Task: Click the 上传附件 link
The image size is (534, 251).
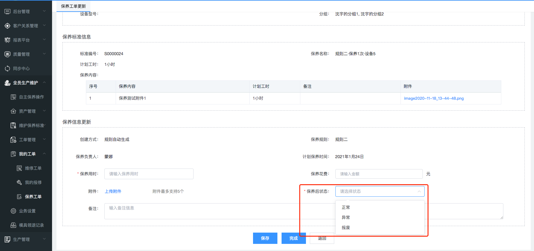Action: (x=113, y=191)
